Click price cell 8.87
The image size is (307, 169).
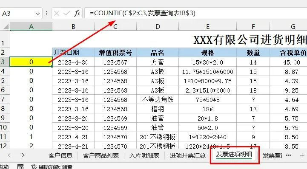(x=289, y=72)
